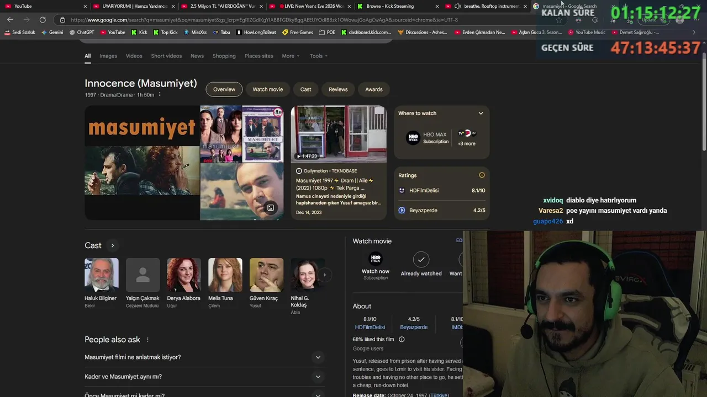707x397 pixels.
Task: Open the view-all-images icon on the photo collage
Action: [x=271, y=208]
